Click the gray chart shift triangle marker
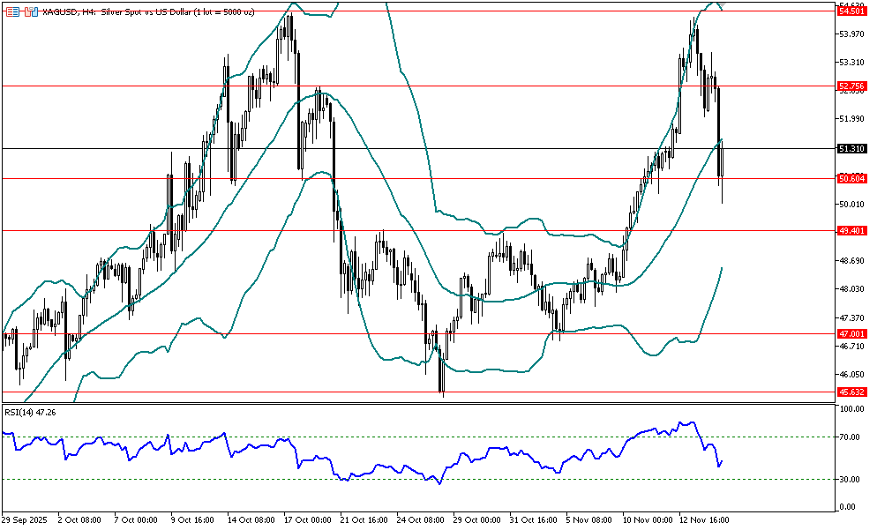 (x=720, y=5)
